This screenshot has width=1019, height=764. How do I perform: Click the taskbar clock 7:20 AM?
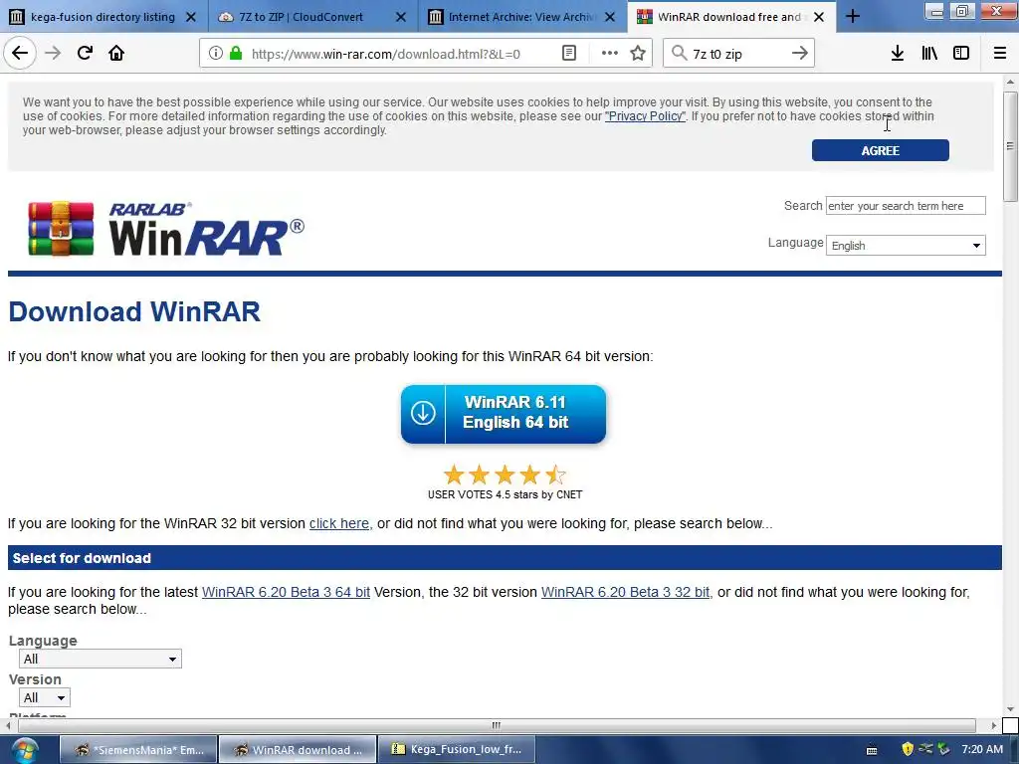(982, 749)
